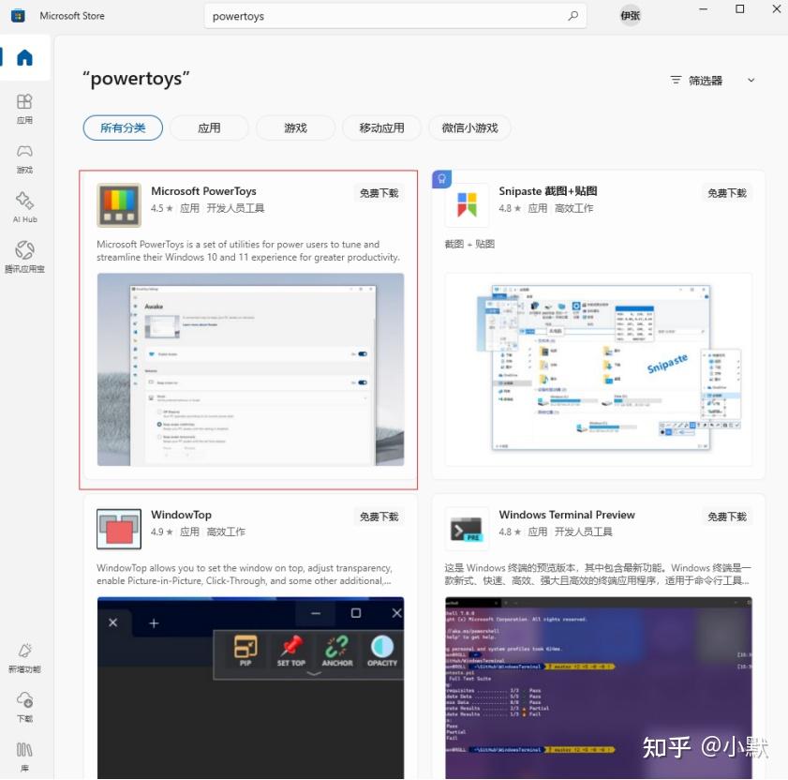Open AI Hub in the sidebar
This screenshot has height=780, width=788.
point(24,206)
